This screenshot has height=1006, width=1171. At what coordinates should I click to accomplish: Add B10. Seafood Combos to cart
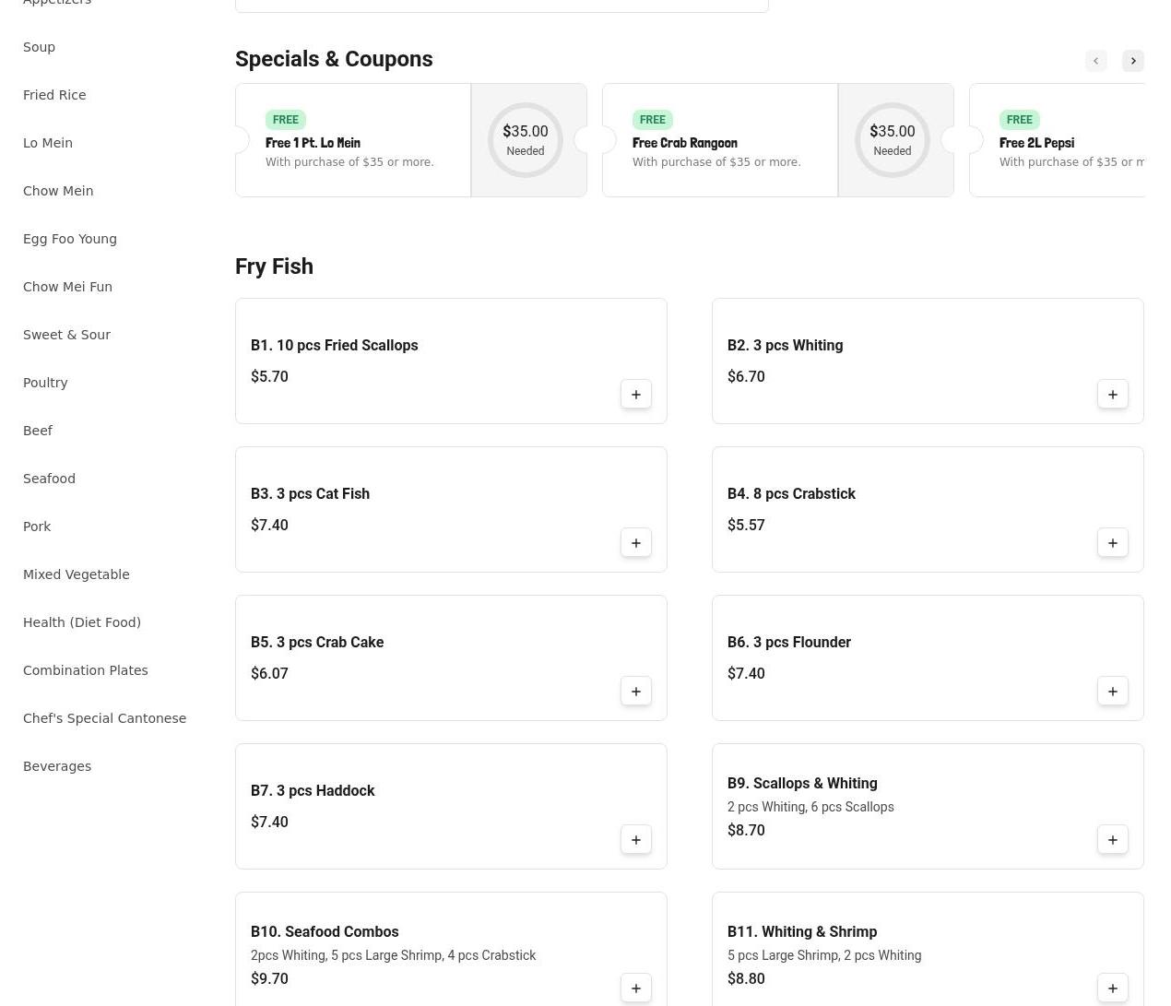pyautogui.click(x=635, y=988)
